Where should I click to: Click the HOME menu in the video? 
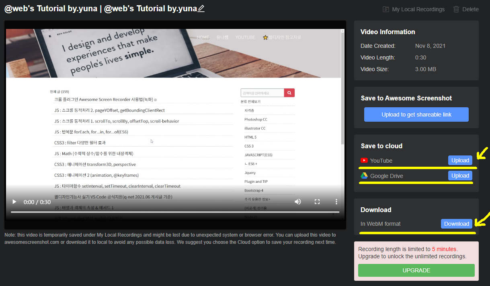[203, 37]
